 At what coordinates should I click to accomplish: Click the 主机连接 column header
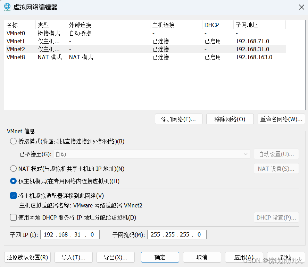point(176,25)
